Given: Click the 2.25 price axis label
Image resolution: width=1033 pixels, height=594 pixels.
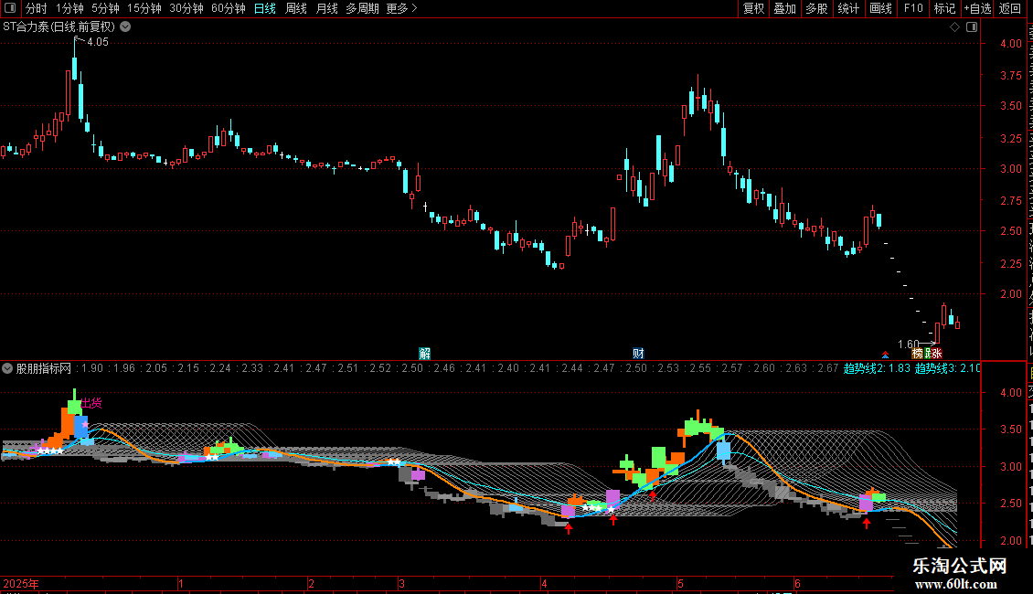Looking at the screenshot, I should point(1010,263).
